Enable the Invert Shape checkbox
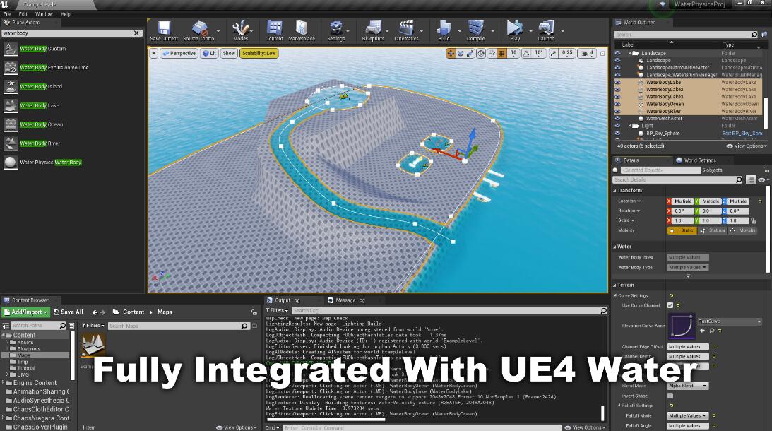Viewport: 772px width, 431px height. click(x=670, y=396)
